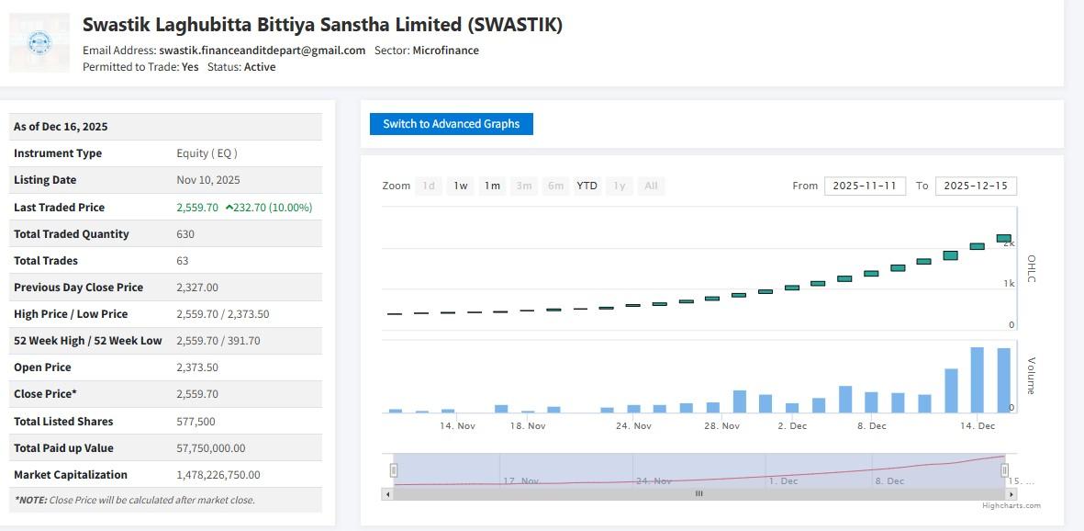Click the left arrow of the chart scrollbar

click(386, 493)
